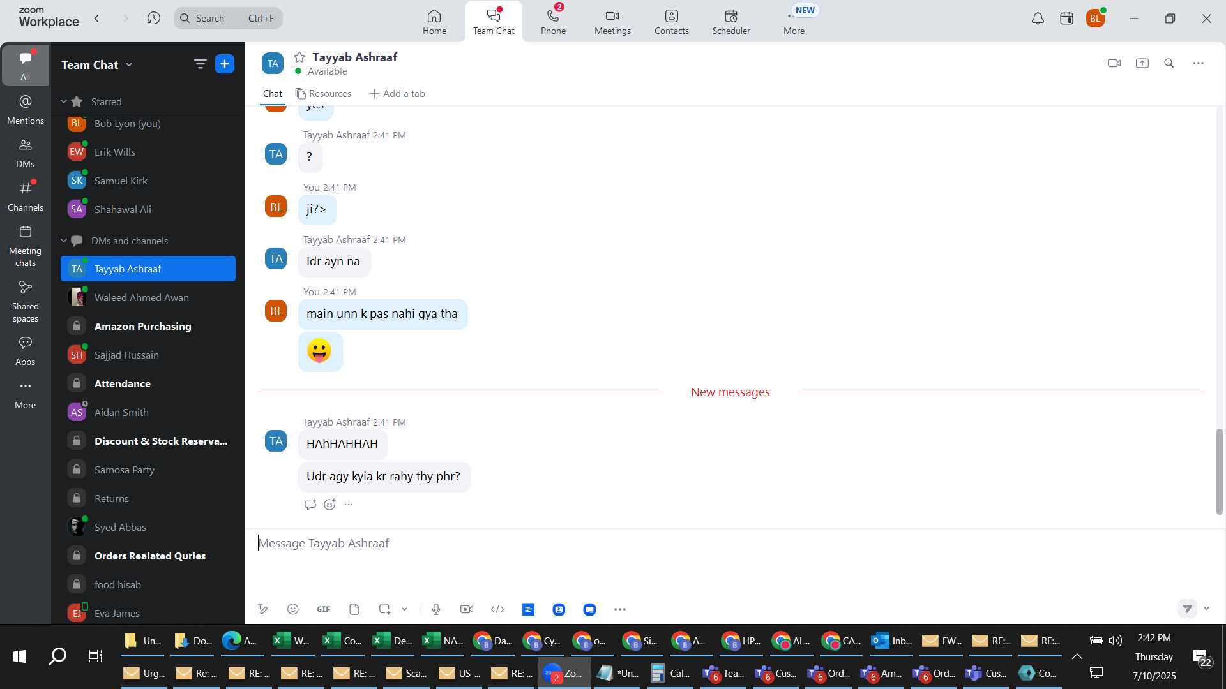Open chat with Shahawal Ali
This screenshot has width=1226, height=689.
pyautogui.click(x=148, y=209)
